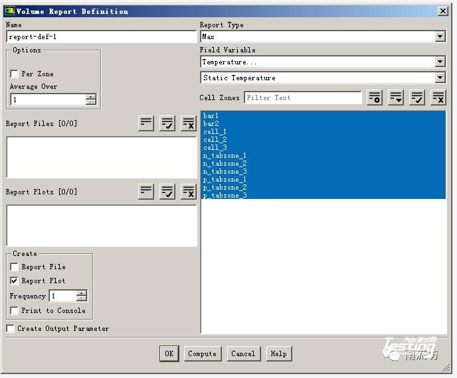Viewport: 457px width, 378px height.
Task: Decrease the Average Over value
Action: pos(91,102)
